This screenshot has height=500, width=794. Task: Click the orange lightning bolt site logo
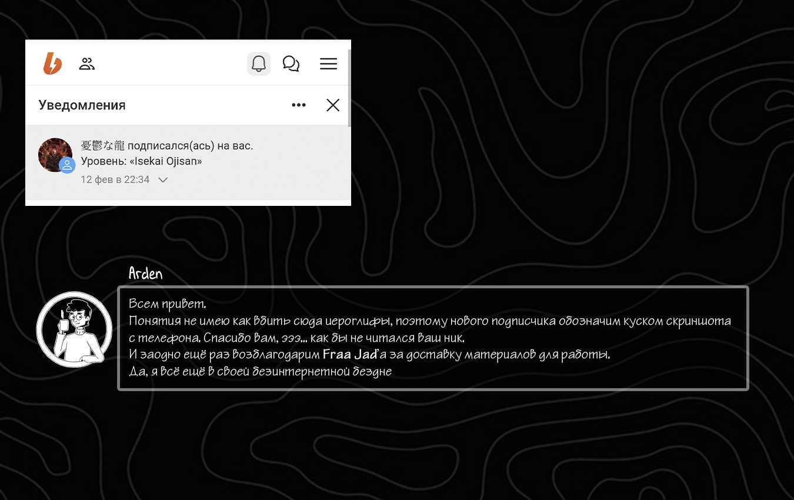click(52, 64)
